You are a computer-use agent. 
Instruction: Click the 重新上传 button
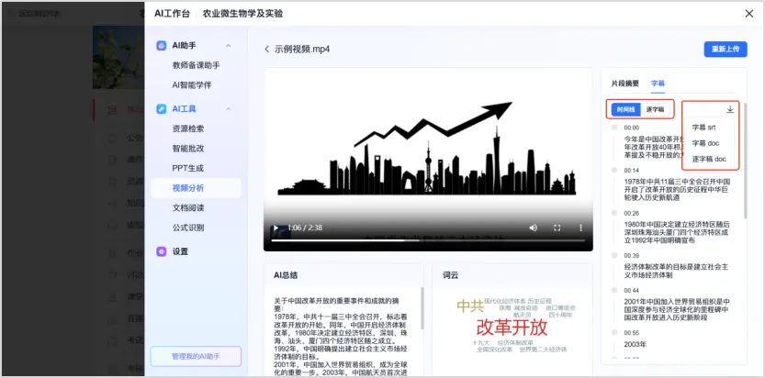click(725, 50)
